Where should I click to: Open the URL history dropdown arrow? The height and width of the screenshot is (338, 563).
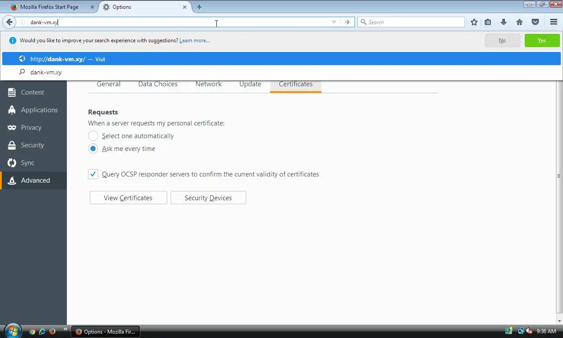(334, 22)
